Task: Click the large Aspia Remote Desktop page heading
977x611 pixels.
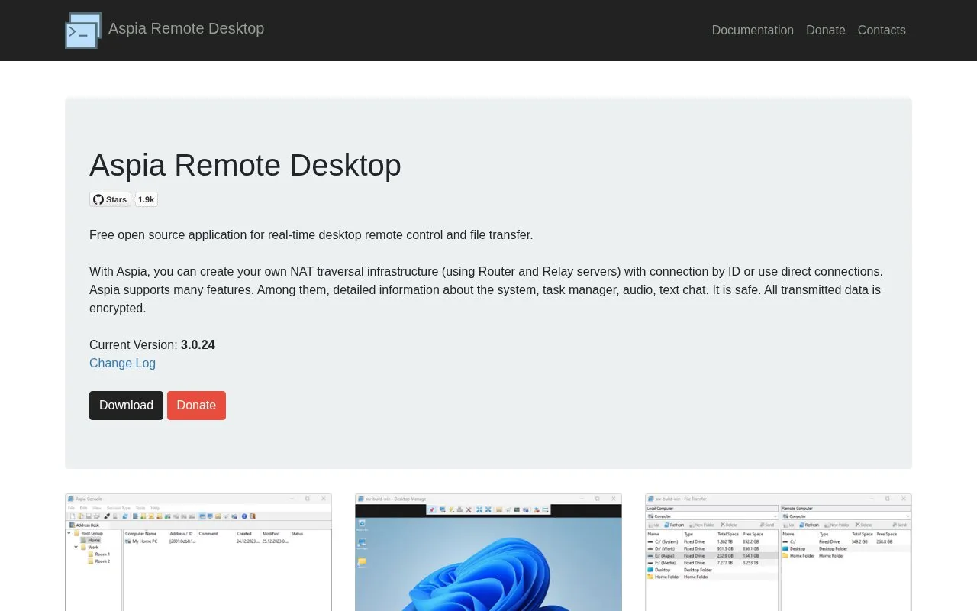Action: pyautogui.click(x=245, y=165)
